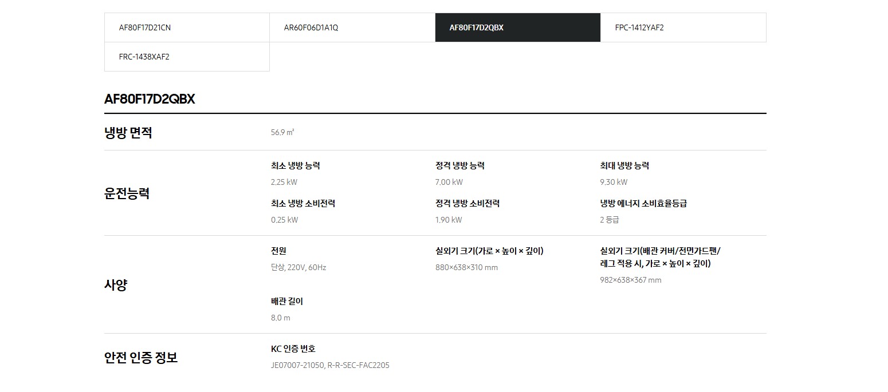Open the active AF80F17D2QBX tab
This screenshot has width=888, height=392.
click(x=518, y=27)
